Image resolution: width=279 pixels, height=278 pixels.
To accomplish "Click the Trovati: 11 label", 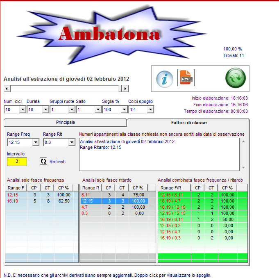I will pyautogui.click(x=234, y=55).
